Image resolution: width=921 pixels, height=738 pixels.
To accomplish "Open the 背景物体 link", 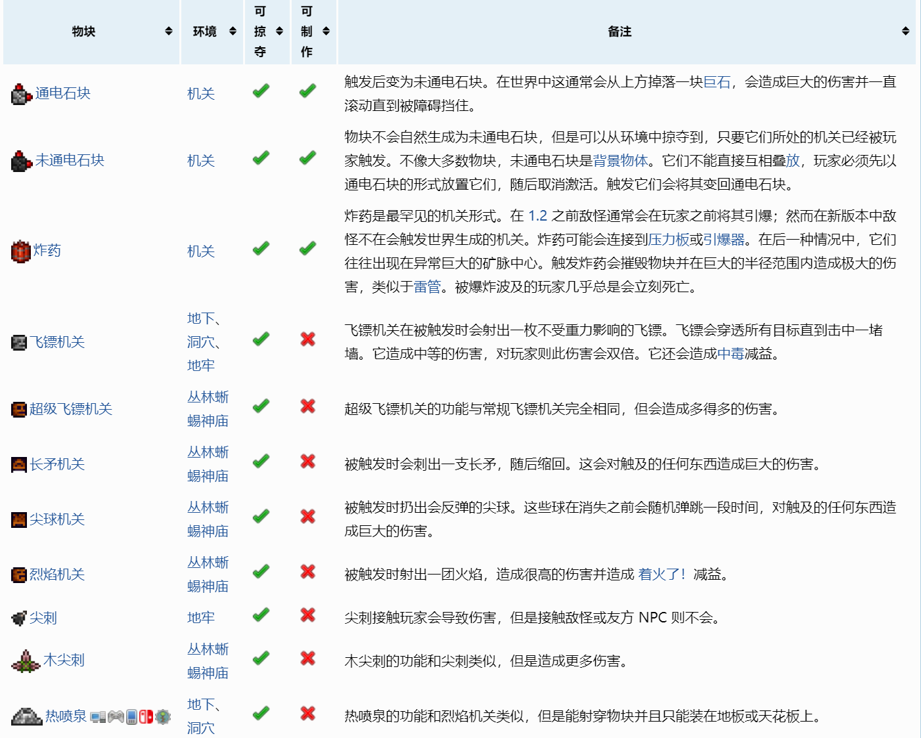I will 620,161.
